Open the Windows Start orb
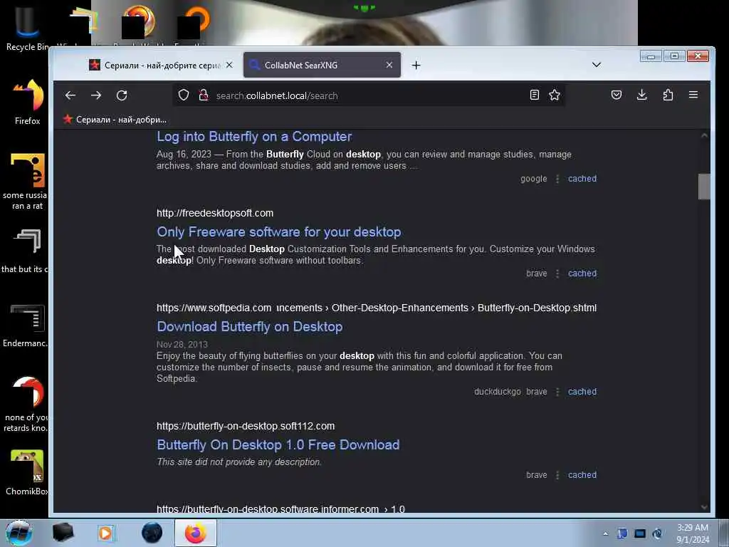The height and width of the screenshot is (547, 729). coord(19,533)
